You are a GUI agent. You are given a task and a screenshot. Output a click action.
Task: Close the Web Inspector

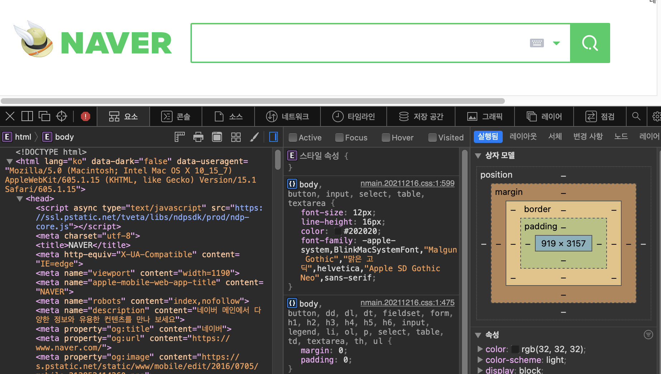pos(10,116)
